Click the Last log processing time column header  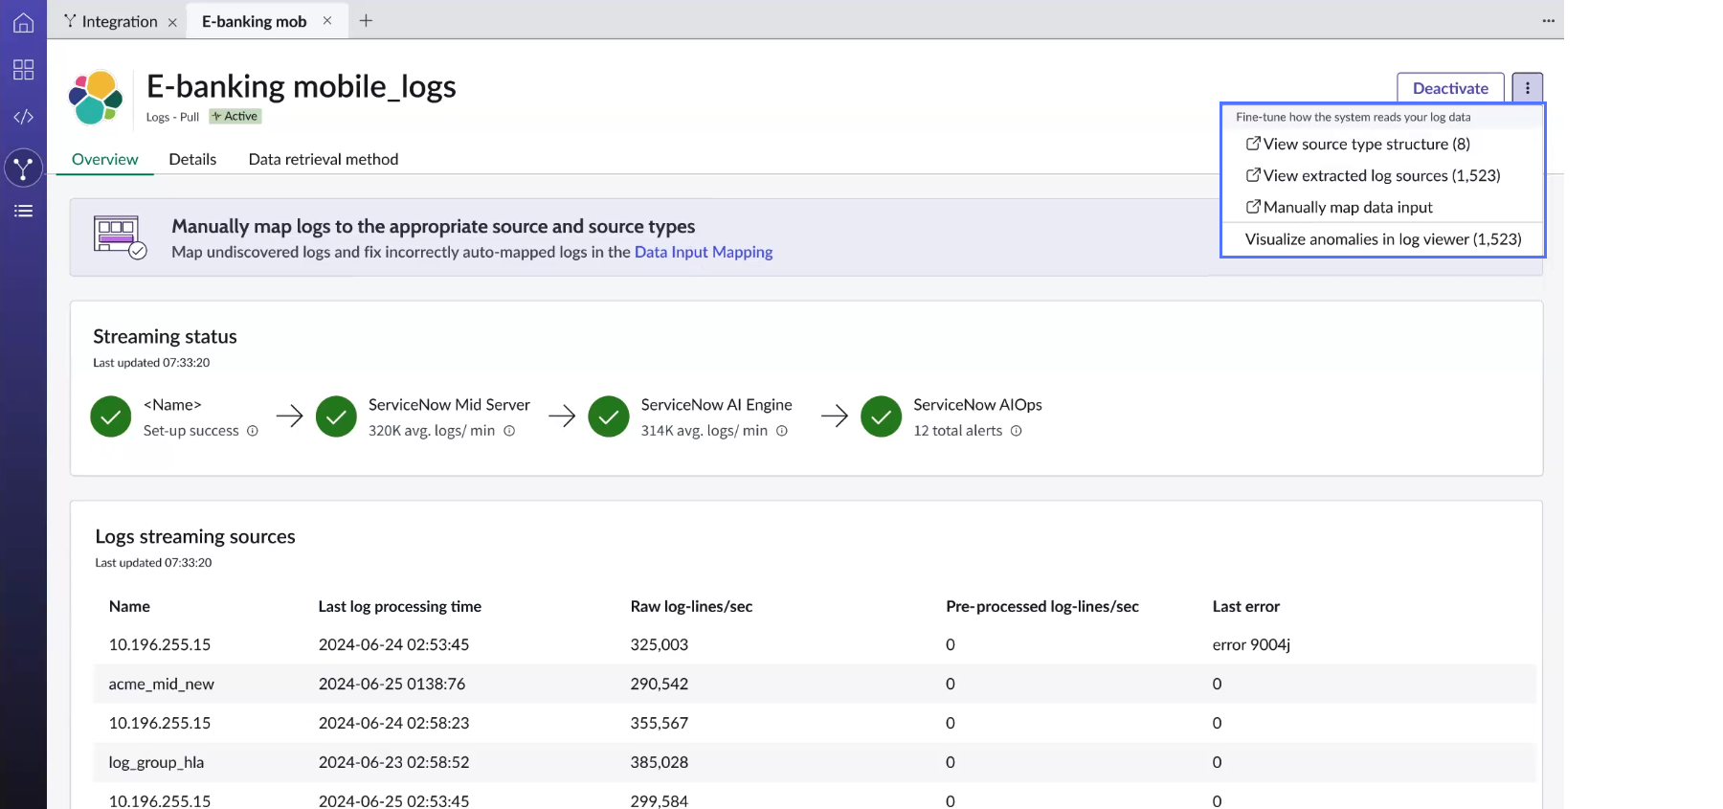tap(400, 606)
